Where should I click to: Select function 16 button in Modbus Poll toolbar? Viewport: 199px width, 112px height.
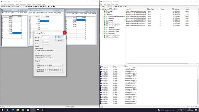(34, 7)
